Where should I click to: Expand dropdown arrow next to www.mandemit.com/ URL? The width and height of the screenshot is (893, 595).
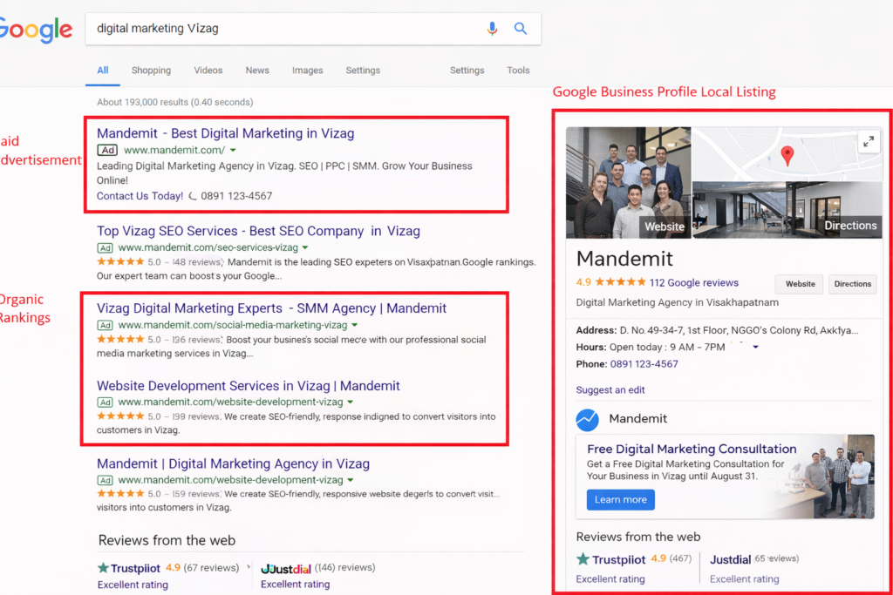[x=233, y=151]
